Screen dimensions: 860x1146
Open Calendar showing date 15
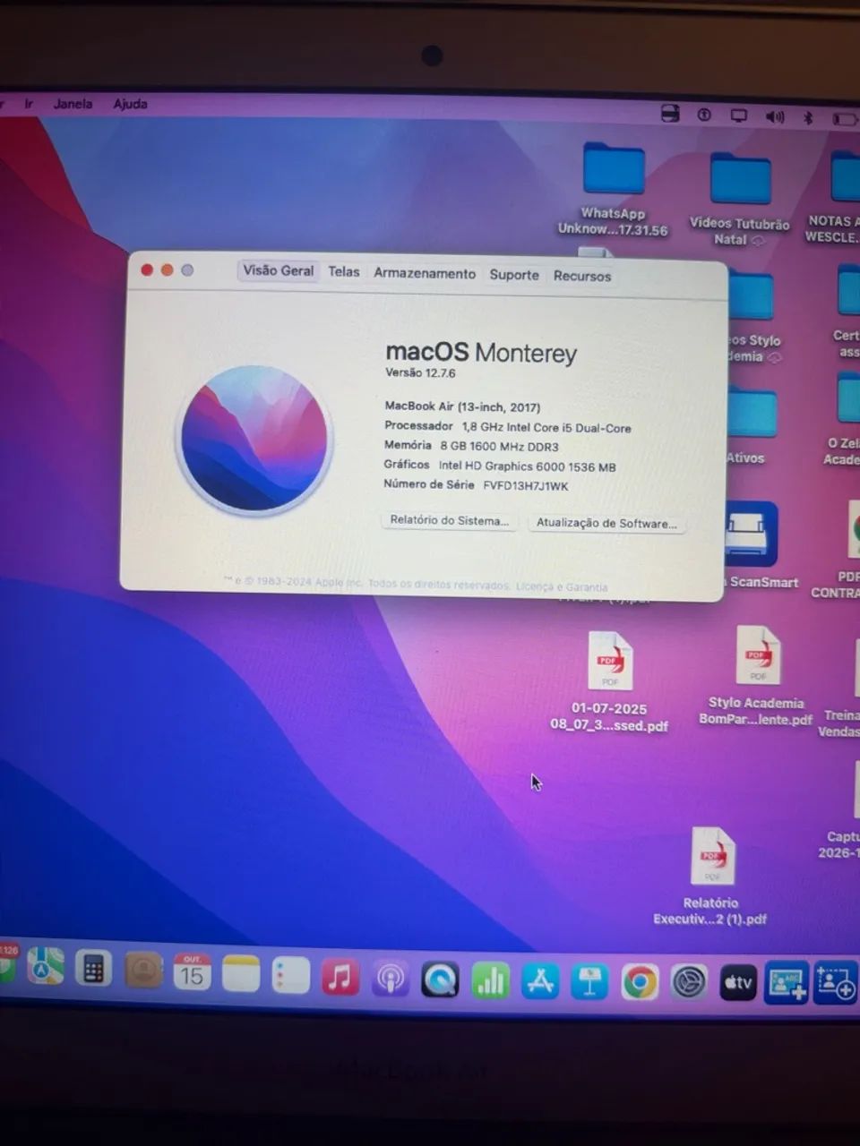[192, 972]
